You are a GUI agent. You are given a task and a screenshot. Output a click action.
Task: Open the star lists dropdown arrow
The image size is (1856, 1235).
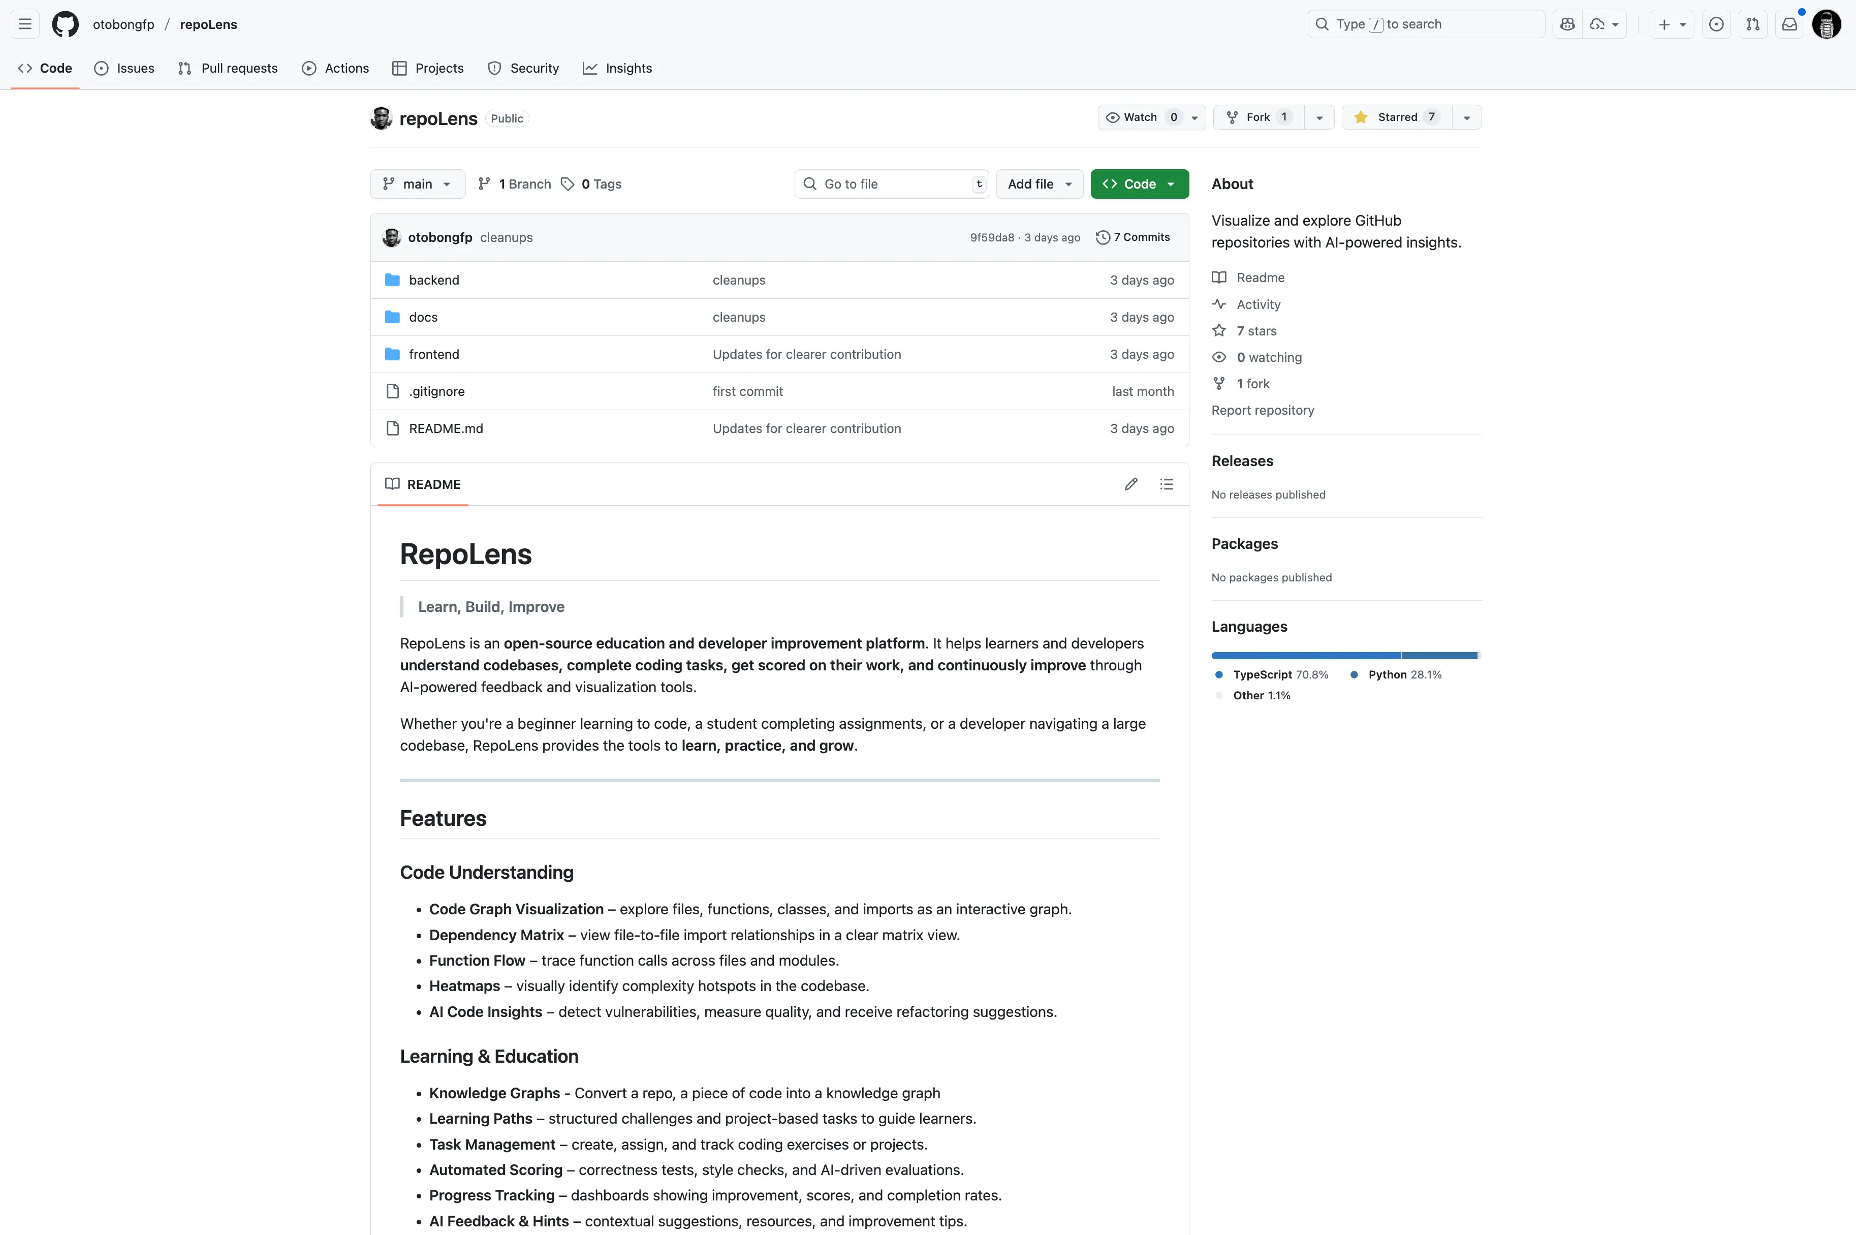click(1466, 117)
